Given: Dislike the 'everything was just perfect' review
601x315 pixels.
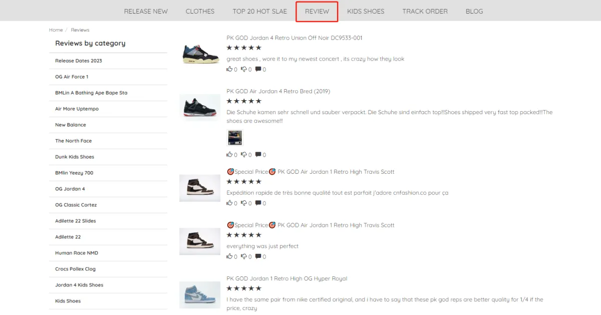Looking at the screenshot, I should click(244, 256).
